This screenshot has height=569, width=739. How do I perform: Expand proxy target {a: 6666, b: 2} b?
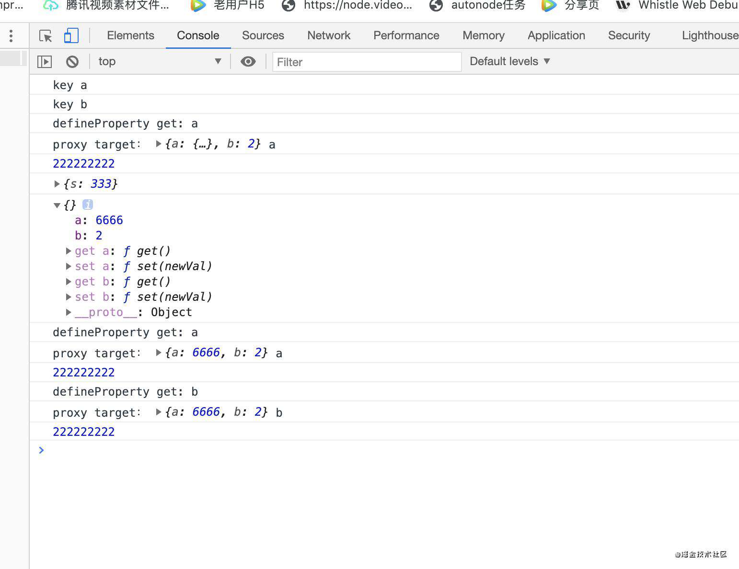pos(158,412)
